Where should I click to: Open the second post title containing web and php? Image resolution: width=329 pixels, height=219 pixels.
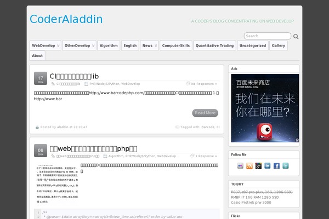(x=93, y=148)
